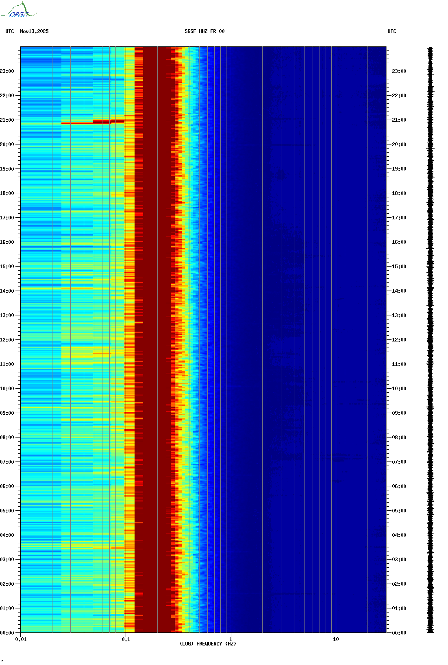Select the 03:00 tick on right time axis
Viewport: 448px width, 665px height.
[x=399, y=560]
